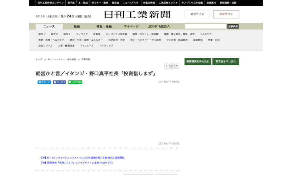Image resolution: width=292 pixels, height=175 pixels.
Task: Open the 特集・連載 tab
Action: pos(104,26)
